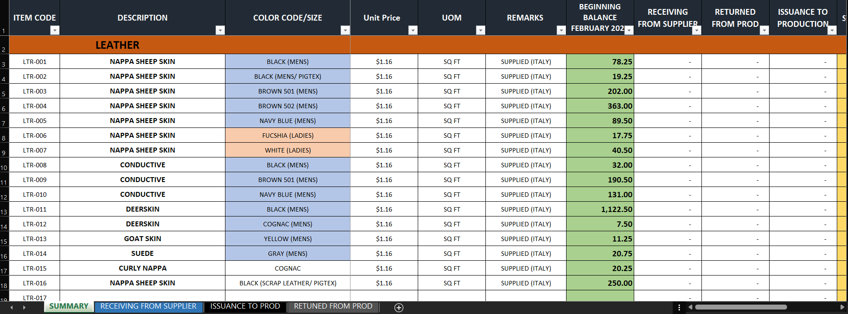Open COLOR CODE/SIZE filter dropdown

pyautogui.click(x=345, y=30)
